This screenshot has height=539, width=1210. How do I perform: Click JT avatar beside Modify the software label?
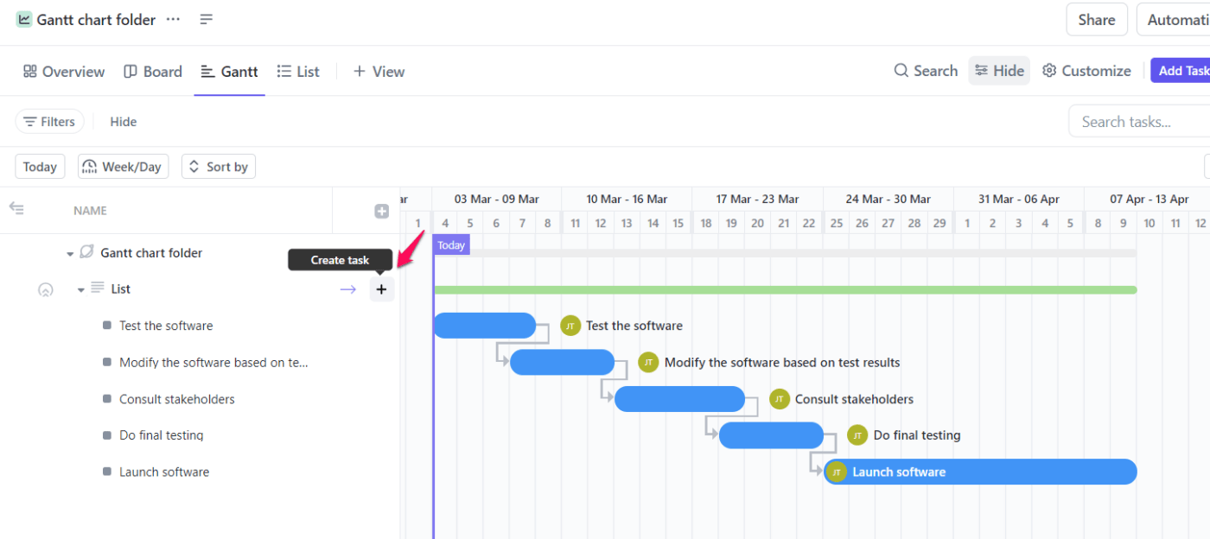(x=648, y=363)
